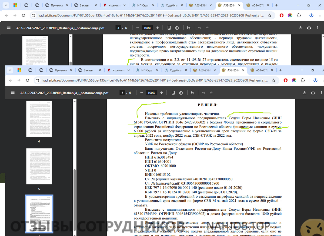Open the Extensions puzzle icon in the lower window

[x=303, y=80]
